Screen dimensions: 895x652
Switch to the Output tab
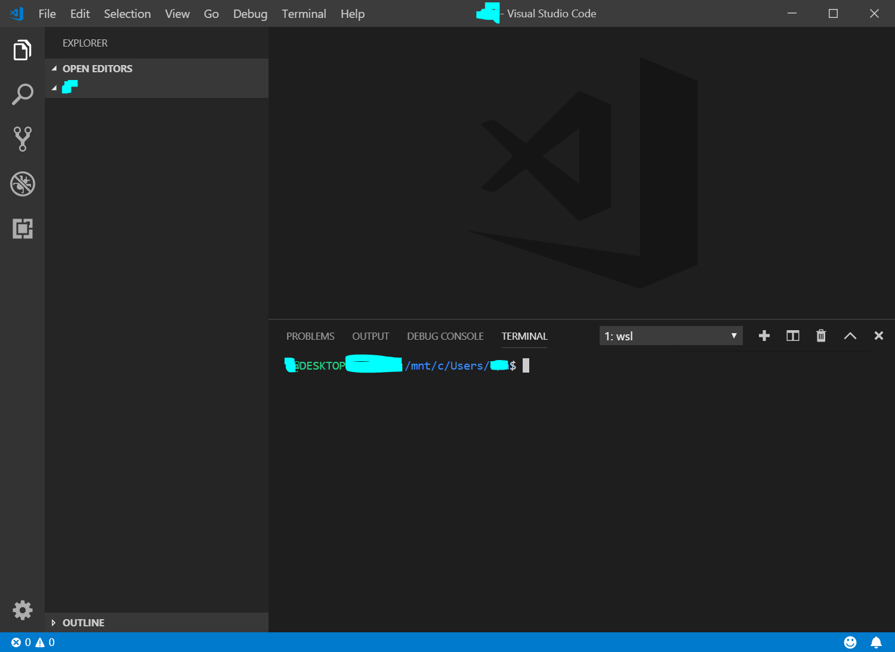click(x=371, y=336)
